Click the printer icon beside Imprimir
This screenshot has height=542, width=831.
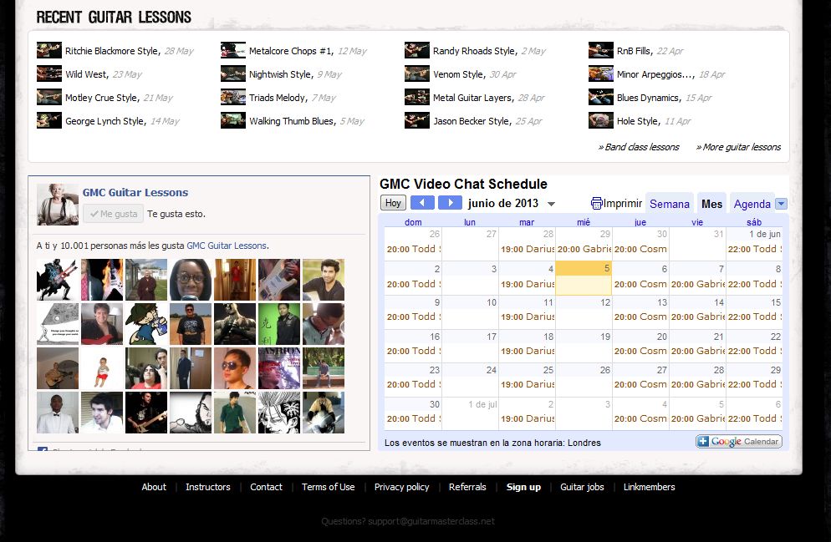click(x=596, y=203)
